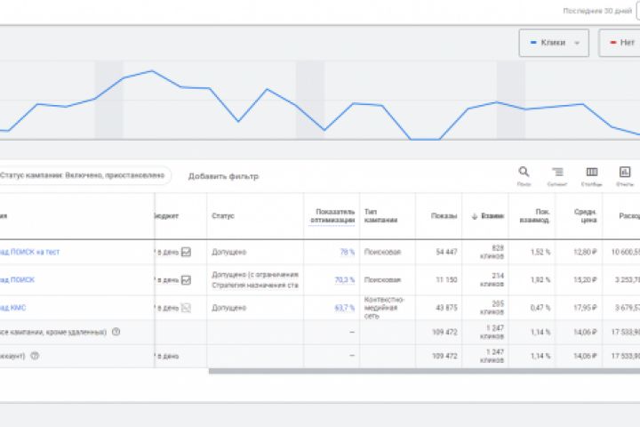Viewport: 640px width, 427px height.
Task: Click budget icon in the КМС row
Action: coord(186,308)
